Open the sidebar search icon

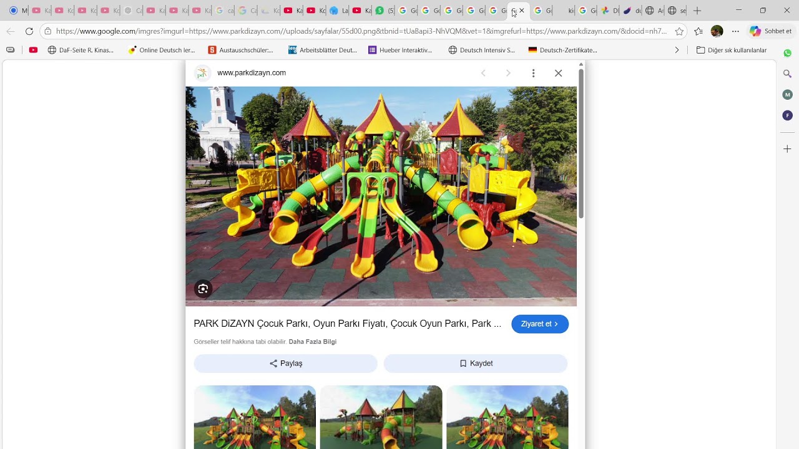click(x=788, y=74)
